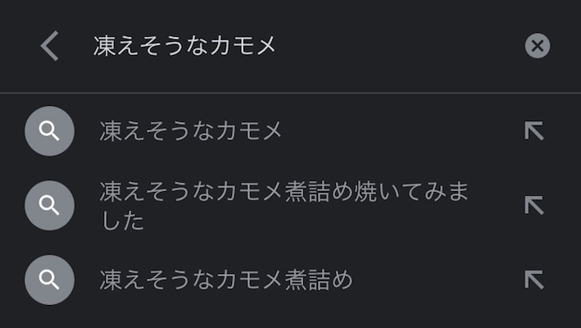Click the magnifier icon beside 凍えそうなカモメ煮詰め焼いてみました
581x328 pixels.
tap(49, 205)
